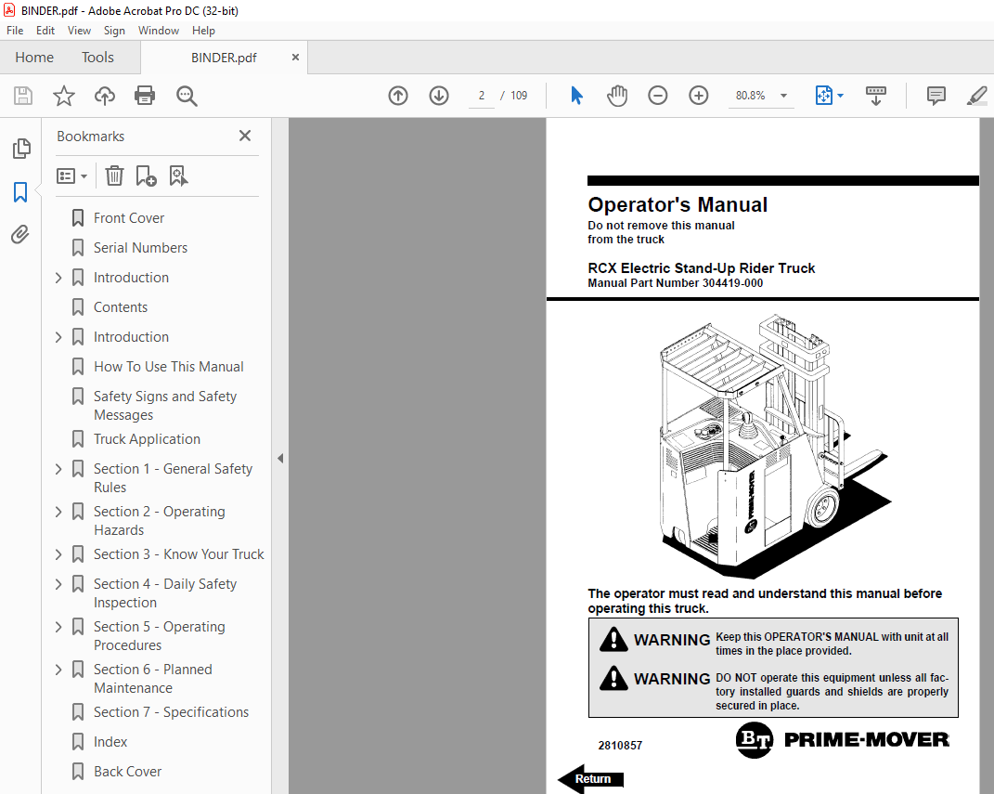Open Safety Signs and Safety Messages bookmark

[165, 405]
